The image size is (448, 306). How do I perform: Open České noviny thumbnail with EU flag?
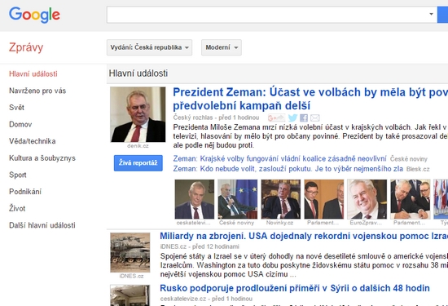pyautogui.click(x=237, y=199)
